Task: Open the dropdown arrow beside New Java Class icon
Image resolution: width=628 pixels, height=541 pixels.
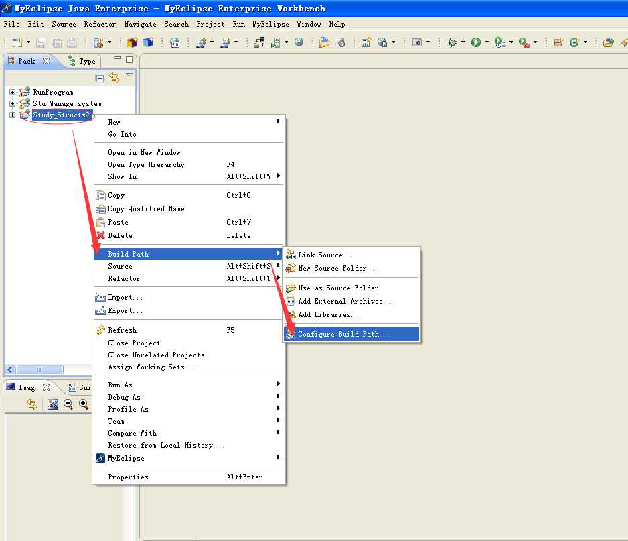Action: (x=585, y=42)
